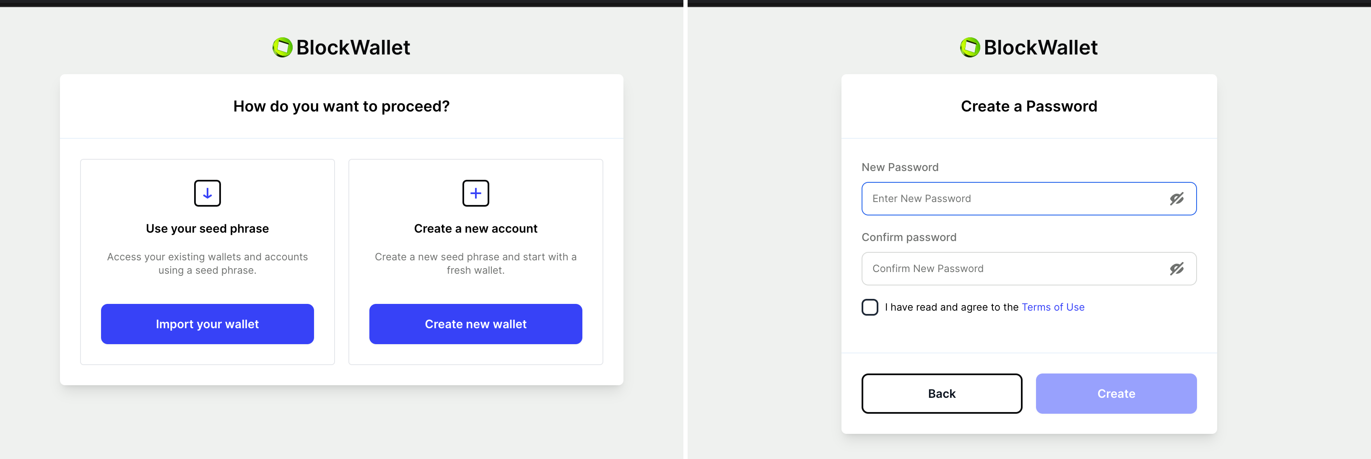Screen dimensions: 1371x459
Task: Click the How do you want to proceed heading
Action: click(341, 106)
